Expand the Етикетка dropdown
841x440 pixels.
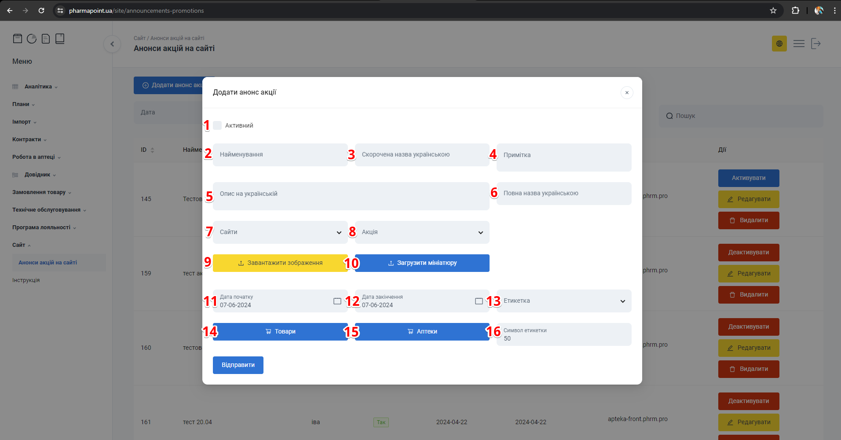click(564, 301)
